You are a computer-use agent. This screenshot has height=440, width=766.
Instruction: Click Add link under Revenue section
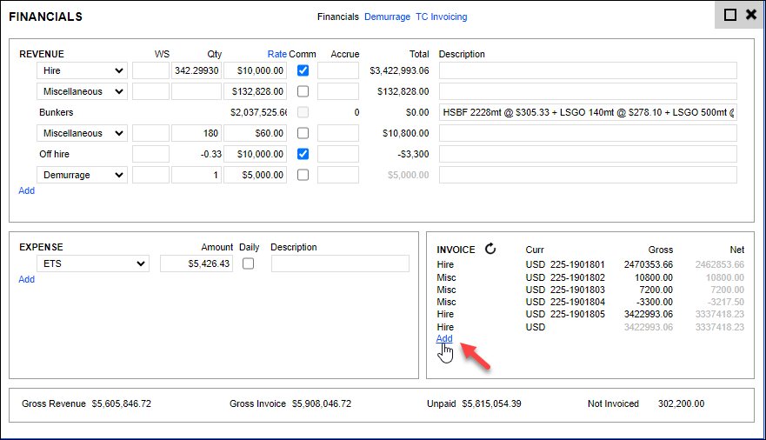(x=27, y=190)
